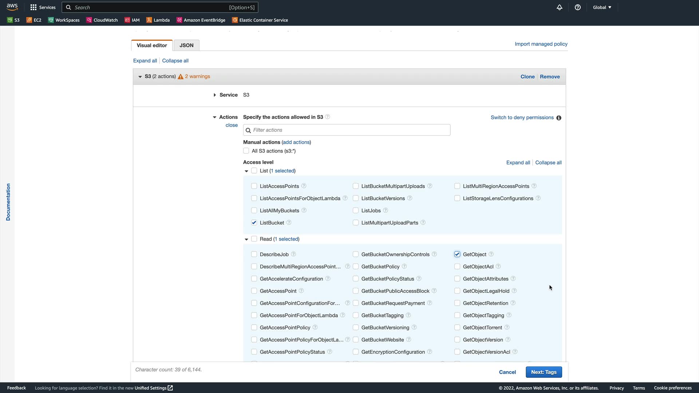Uncheck the ListBucket checkbox
Viewport: 699px width, 393px height.
(x=254, y=223)
